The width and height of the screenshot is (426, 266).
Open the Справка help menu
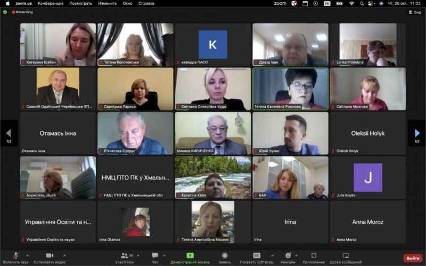coord(146,3)
